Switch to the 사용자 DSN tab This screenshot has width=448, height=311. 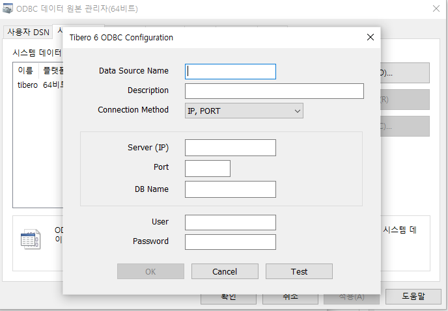click(x=28, y=32)
